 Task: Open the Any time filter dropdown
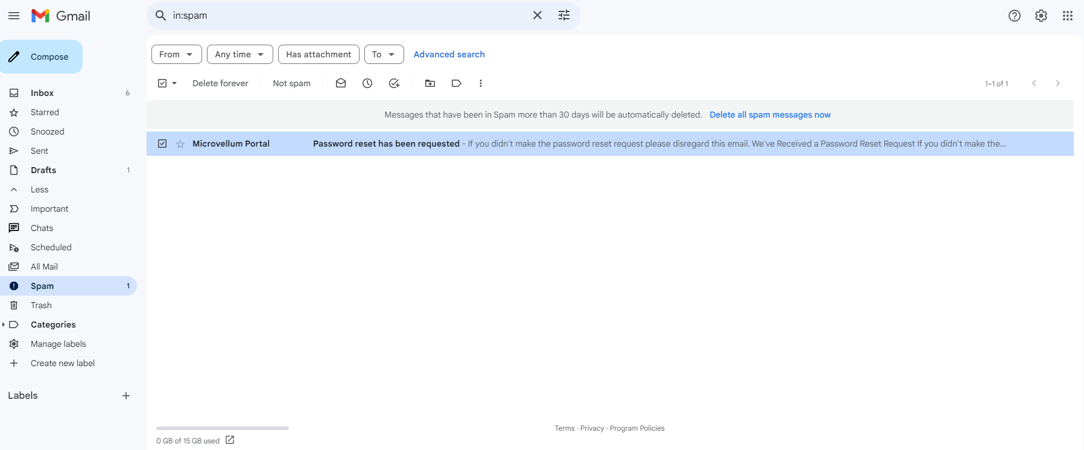[x=239, y=54]
